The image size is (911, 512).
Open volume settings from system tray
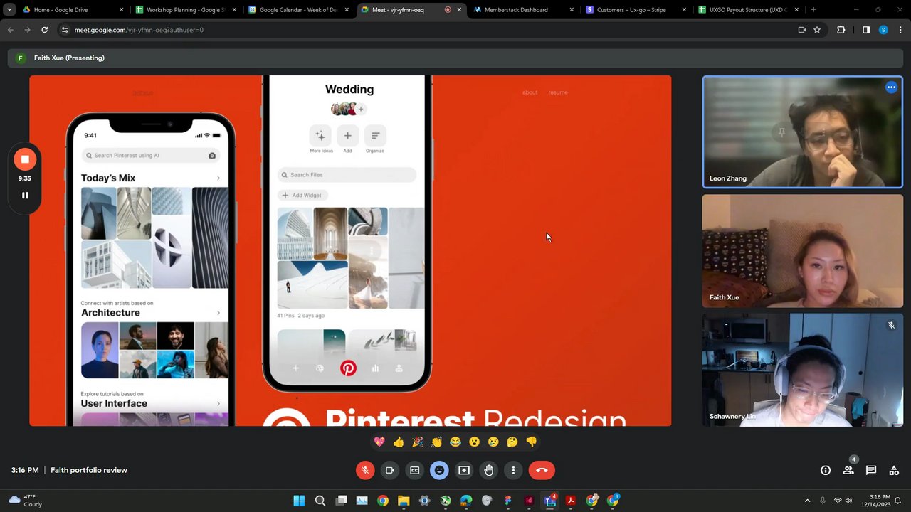click(849, 501)
